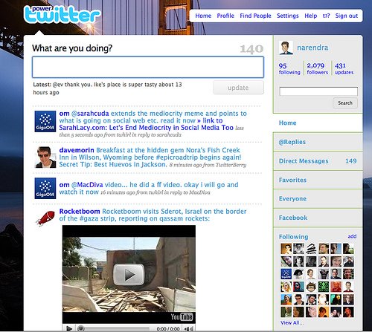The height and width of the screenshot is (332, 372).
Task: Open the Rocketboom username link
Action: click(x=80, y=212)
